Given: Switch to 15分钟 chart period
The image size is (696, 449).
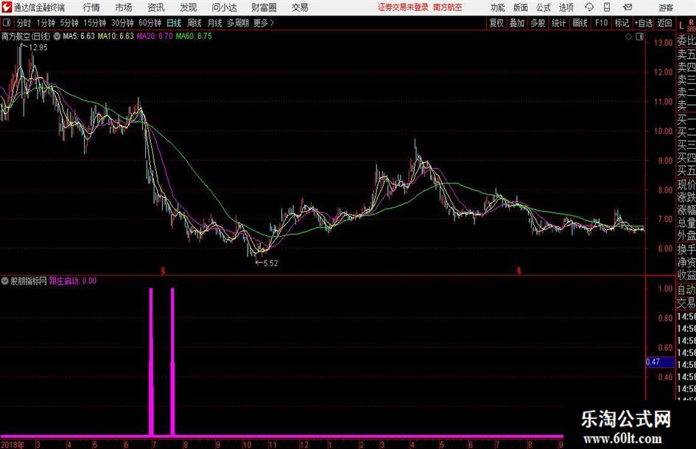Looking at the screenshot, I should 95,23.
